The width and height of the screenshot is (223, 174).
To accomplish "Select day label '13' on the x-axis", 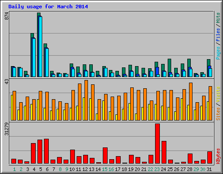I will (91, 169).
